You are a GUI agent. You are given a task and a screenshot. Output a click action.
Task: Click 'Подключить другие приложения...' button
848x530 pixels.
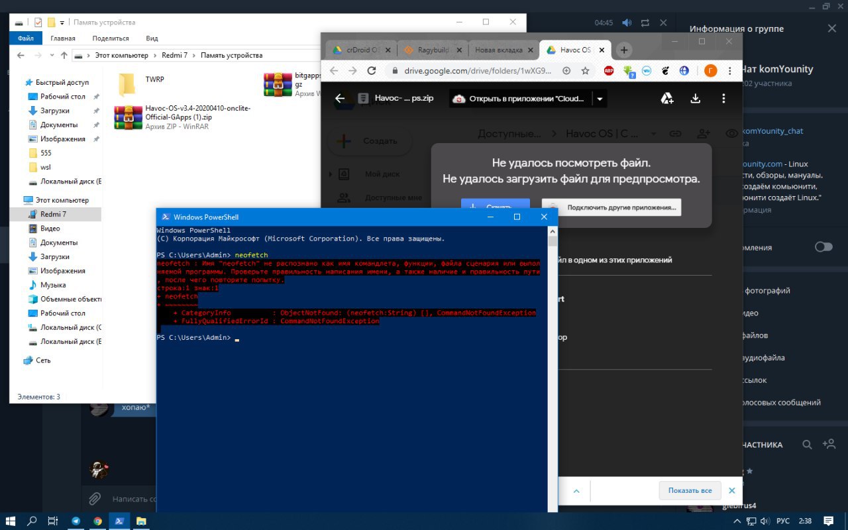coord(611,207)
